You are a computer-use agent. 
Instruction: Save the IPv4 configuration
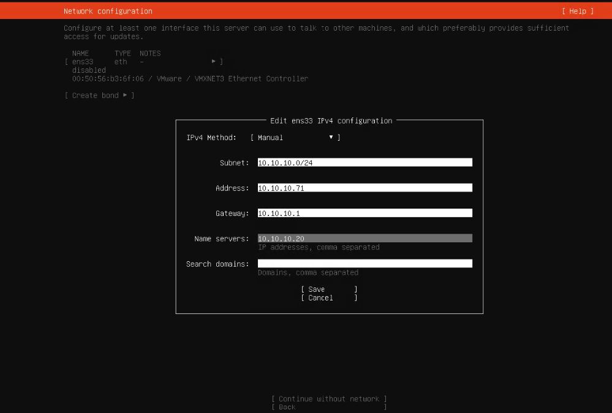tap(329, 289)
